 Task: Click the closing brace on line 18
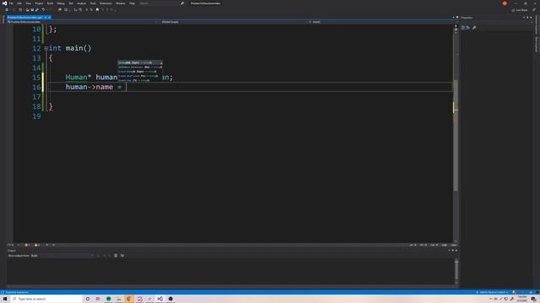pyautogui.click(x=51, y=107)
